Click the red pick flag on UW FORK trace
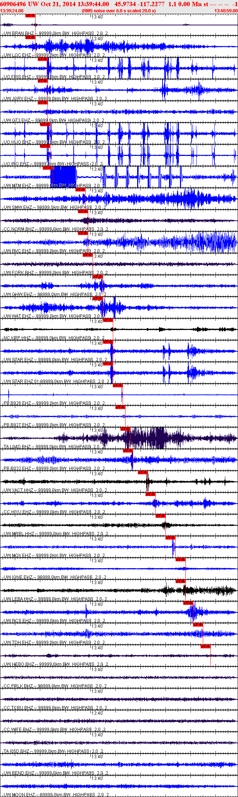 (x=88, y=255)
